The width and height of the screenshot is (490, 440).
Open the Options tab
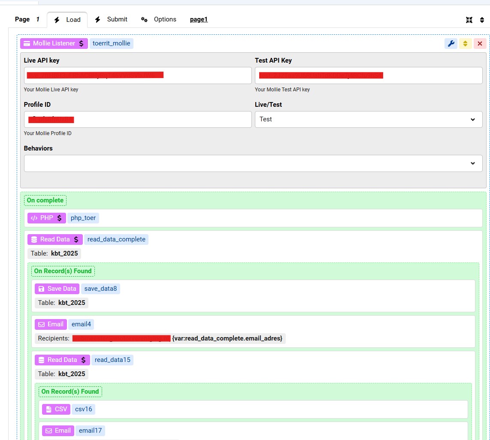point(159,19)
